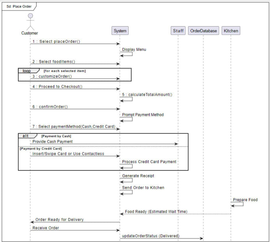Click the 'Receive Order' message
The width and height of the screenshot is (270, 242).
(46, 228)
